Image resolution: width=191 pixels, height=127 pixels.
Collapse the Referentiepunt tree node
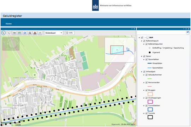pos(142,41)
